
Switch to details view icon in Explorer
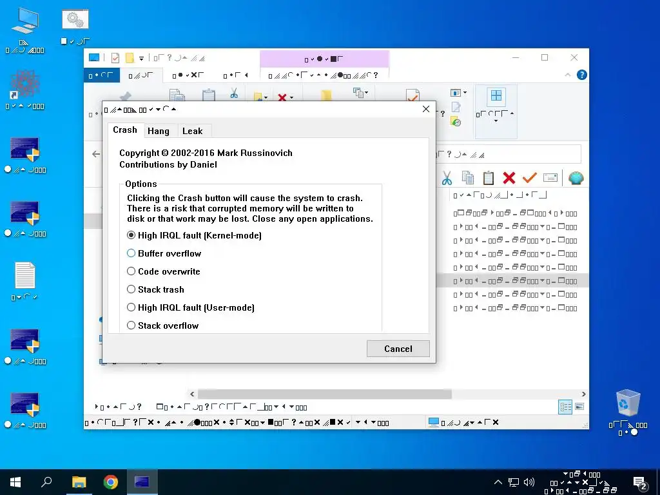click(565, 407)
